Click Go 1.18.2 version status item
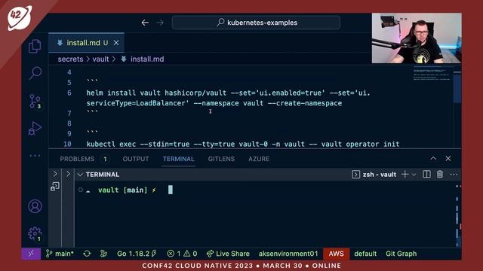This screenshot has width=483, height=271. click(x=137, y=254)
